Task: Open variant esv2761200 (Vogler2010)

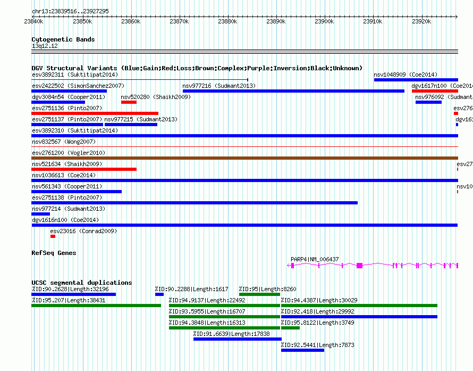Action: pos(69,153)
